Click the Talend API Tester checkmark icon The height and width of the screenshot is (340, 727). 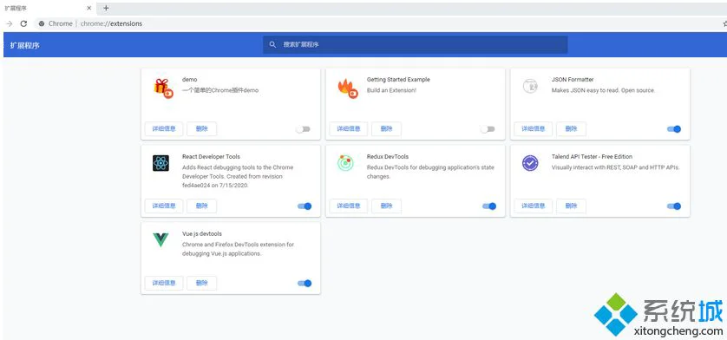530,163
